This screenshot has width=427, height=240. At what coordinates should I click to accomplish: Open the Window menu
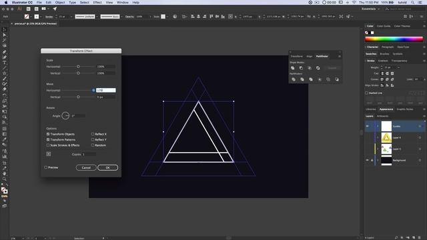[123, 3]
